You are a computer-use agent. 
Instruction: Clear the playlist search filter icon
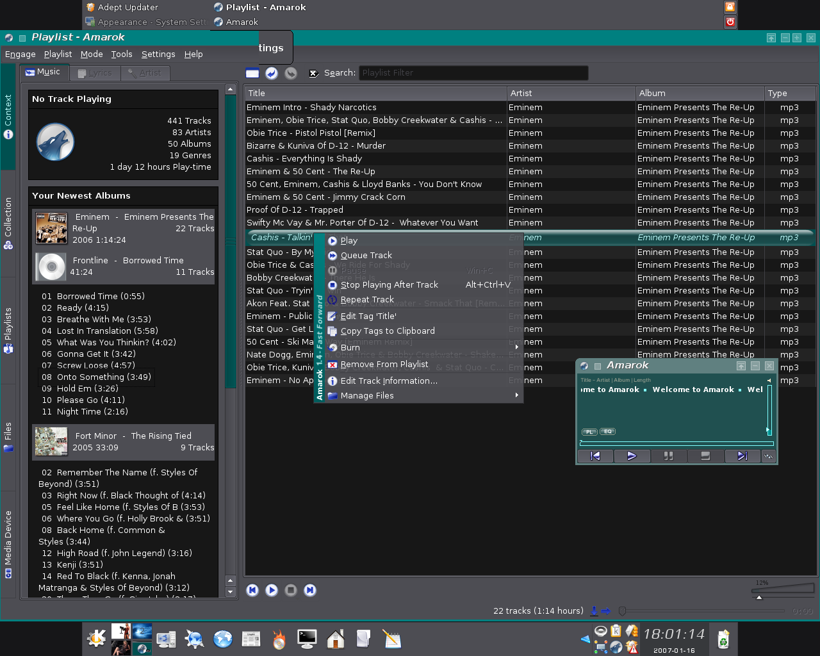click(313, 73)
